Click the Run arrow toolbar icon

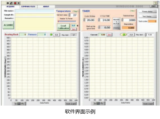[7, 3]
